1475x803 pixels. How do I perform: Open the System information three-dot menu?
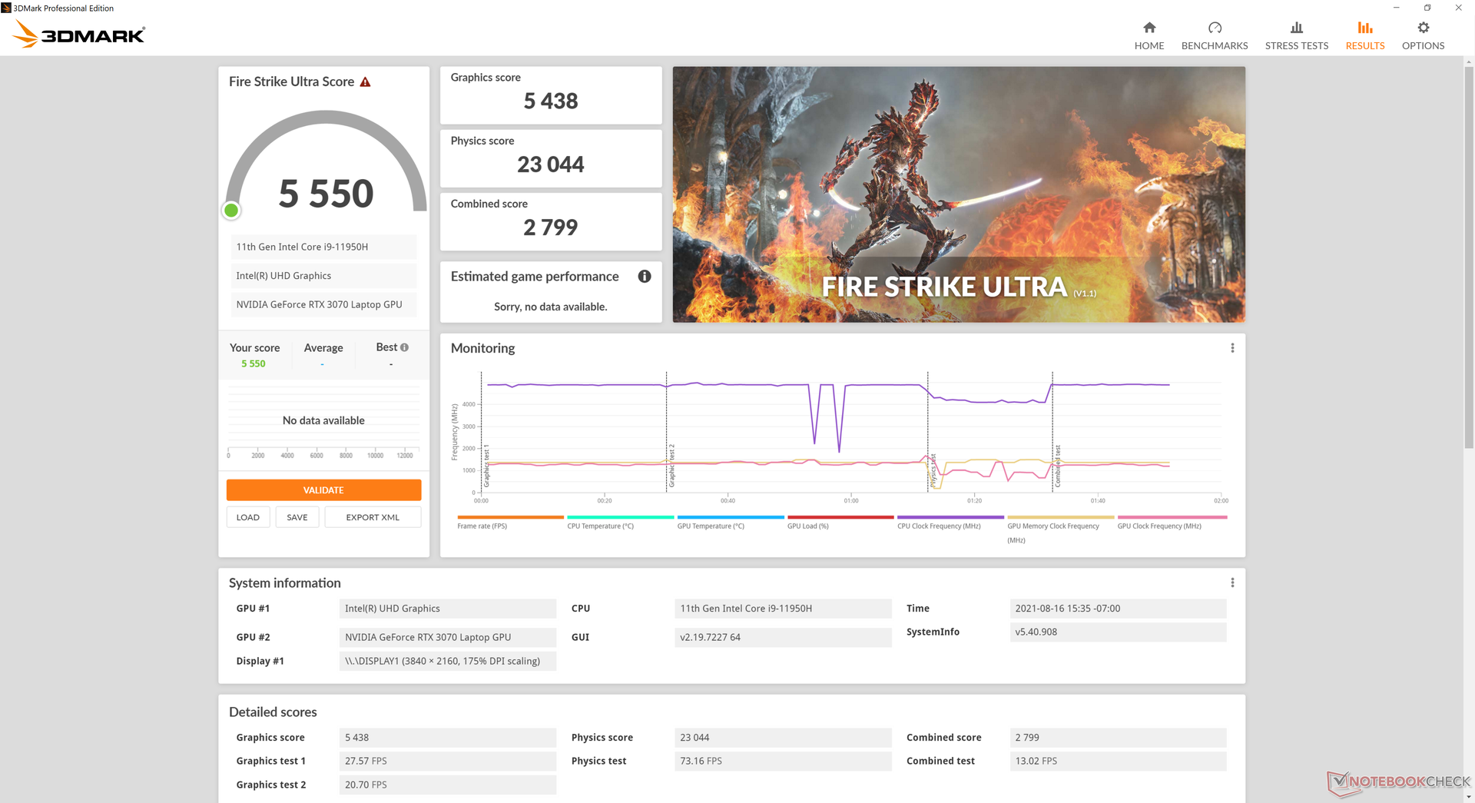pyautogui.click(x=1232, y=582)
